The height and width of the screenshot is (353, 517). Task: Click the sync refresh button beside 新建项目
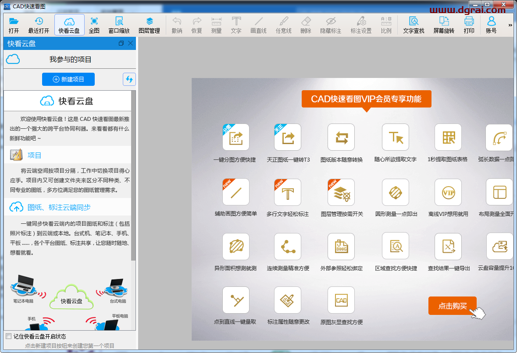click(x=128, y=79)
